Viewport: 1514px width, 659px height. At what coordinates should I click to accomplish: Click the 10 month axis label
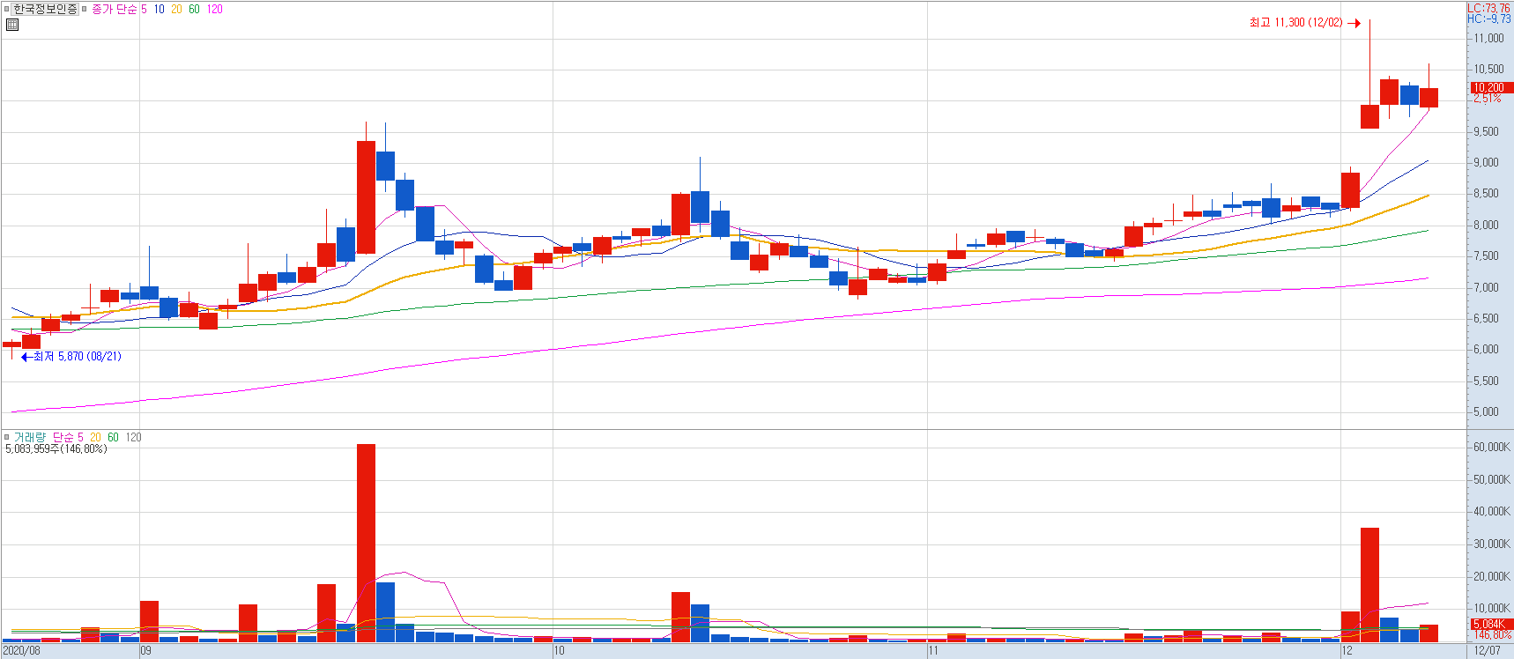(559, 651)
